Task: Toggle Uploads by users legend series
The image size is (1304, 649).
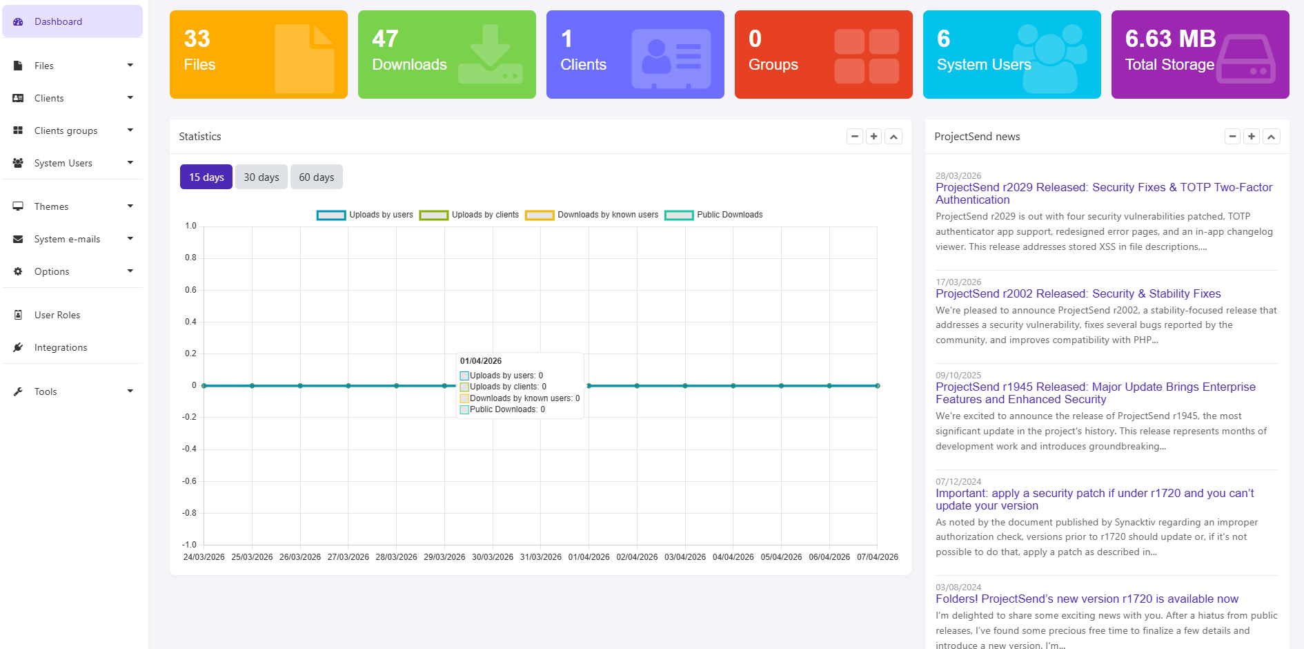Action: 365,215
